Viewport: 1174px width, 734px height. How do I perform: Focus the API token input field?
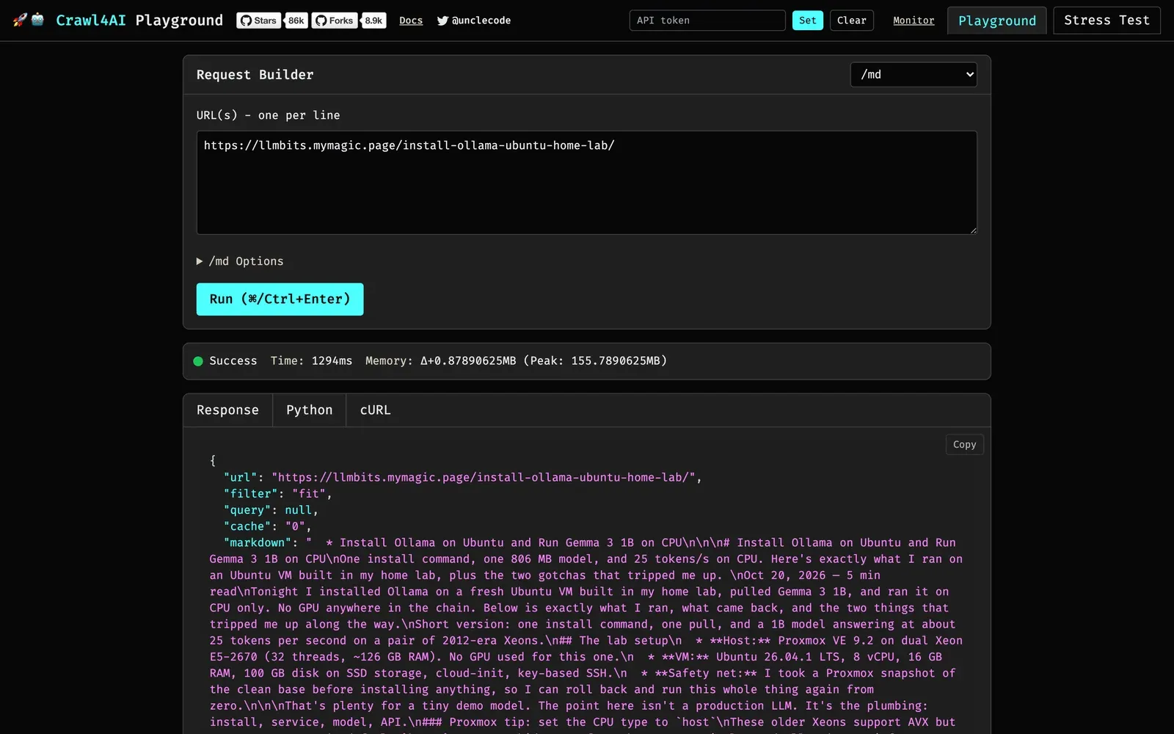pyautogui.click(x=707, y=21)
